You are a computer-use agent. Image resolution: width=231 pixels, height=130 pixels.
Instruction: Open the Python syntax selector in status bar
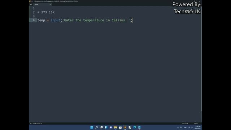pos(196,123)
